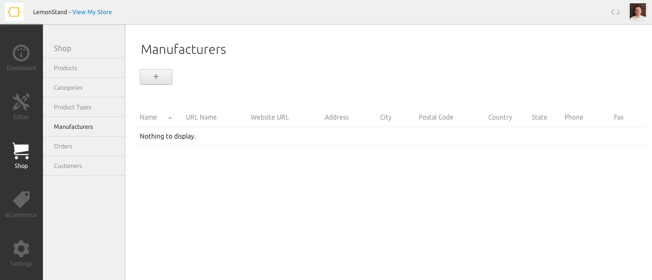Follow the View My Store link
Viewport: 652px width, 280px height.
(92, 12)
